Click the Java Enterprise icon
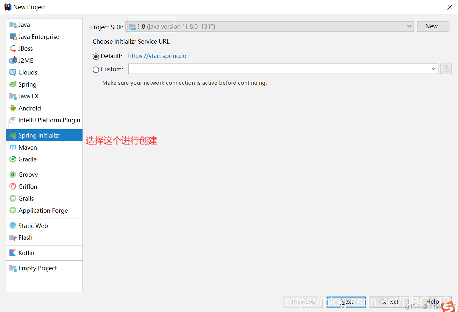The height and width of the screenshot is (312, 458). click(x=13, y=37)
